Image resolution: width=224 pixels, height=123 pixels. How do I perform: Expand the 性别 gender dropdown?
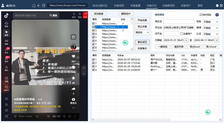(211, 22)
